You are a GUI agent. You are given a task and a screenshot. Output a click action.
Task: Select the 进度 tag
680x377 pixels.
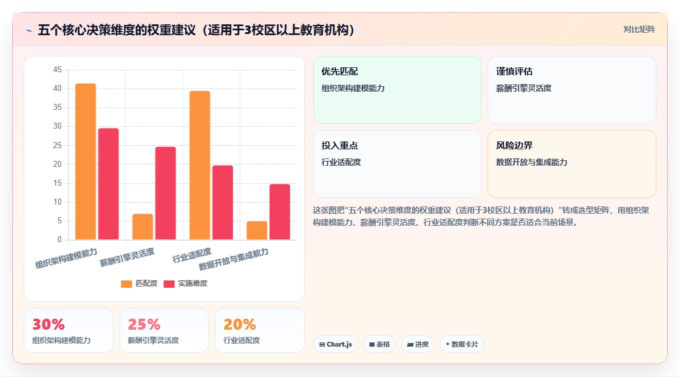[x=418, y=344]
